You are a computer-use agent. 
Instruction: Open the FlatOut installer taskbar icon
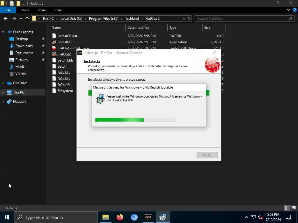click(x=148, y=217)
